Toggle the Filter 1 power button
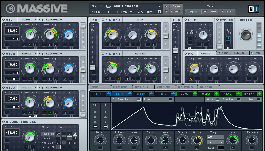The height and width of the screenshot is (151, 265). point(103,20)
